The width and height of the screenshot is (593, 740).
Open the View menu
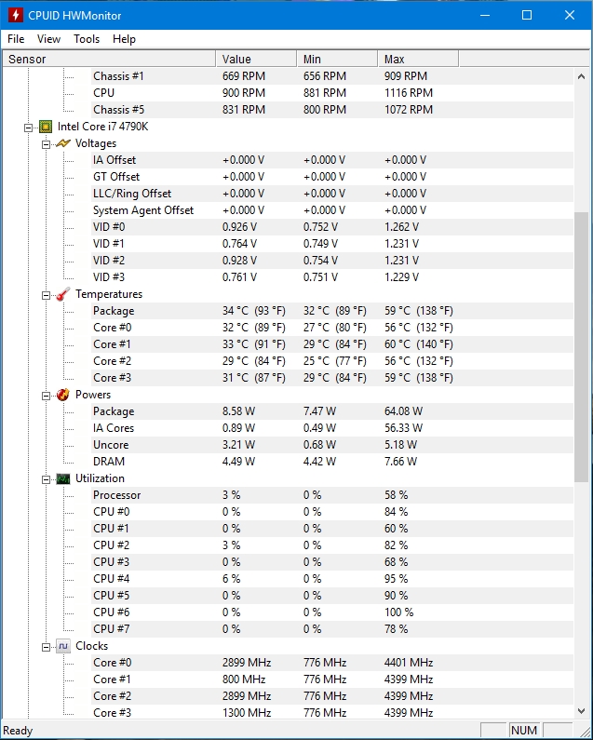48,39
